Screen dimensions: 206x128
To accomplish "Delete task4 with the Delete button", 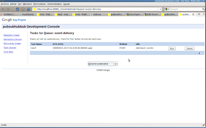I will (190, 49).
